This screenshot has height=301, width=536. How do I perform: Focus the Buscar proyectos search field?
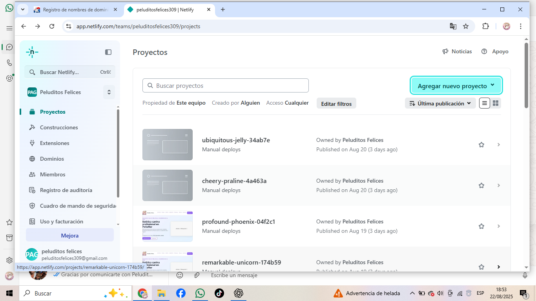pyautogui.click(x=226, y=85)
